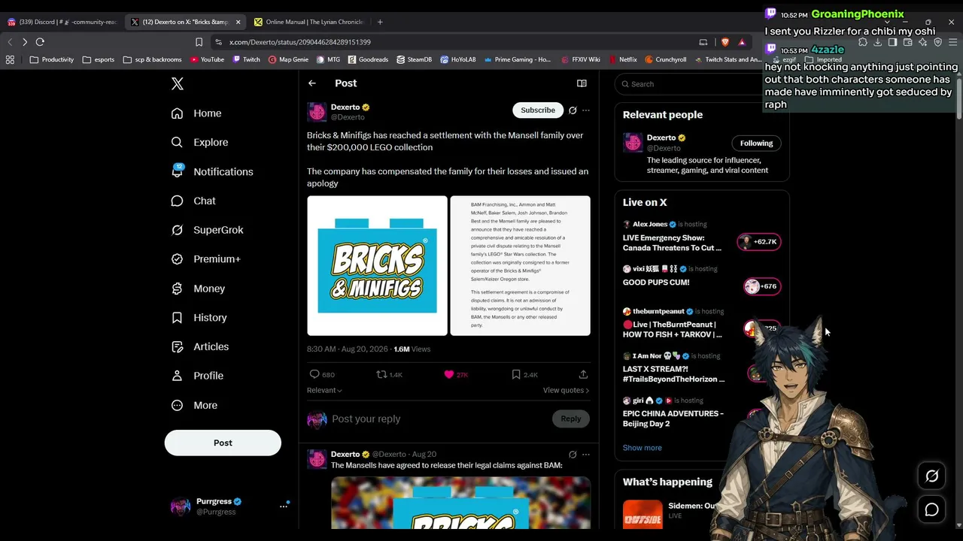Share the Dexerto post
This screenshot has width=963, height=541.
click(x=583, y=374)
